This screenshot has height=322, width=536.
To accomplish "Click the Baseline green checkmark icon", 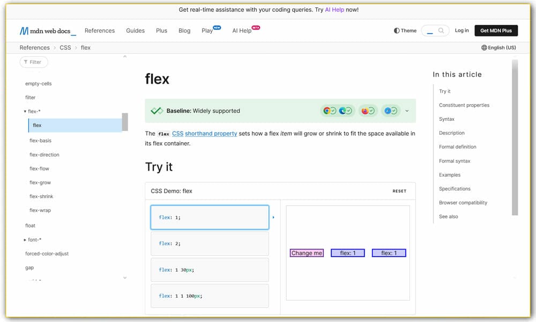I will coord(157,111).
